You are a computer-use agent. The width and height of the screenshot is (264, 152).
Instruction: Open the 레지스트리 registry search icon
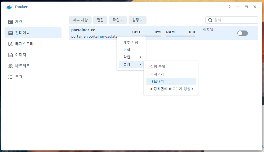[11, 44]
